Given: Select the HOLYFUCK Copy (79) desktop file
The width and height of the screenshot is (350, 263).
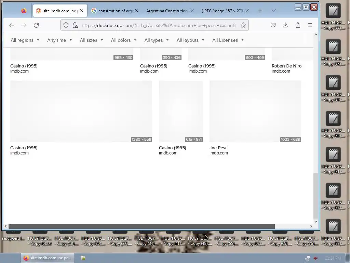Looking at the screenshot, I should tap(333, 89).
